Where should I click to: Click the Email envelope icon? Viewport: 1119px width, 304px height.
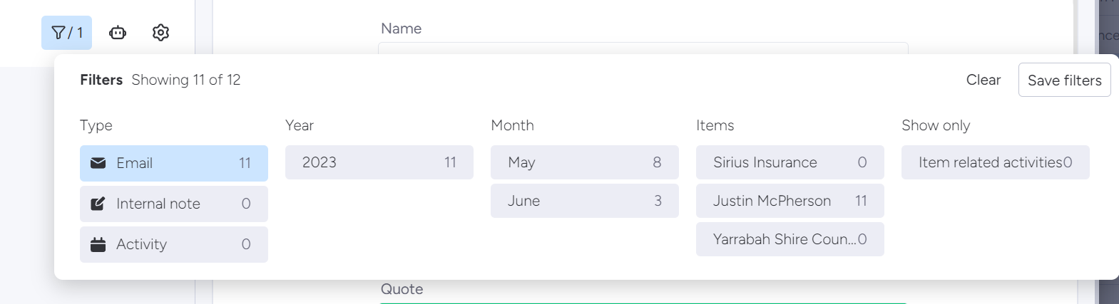coord(98,163)
